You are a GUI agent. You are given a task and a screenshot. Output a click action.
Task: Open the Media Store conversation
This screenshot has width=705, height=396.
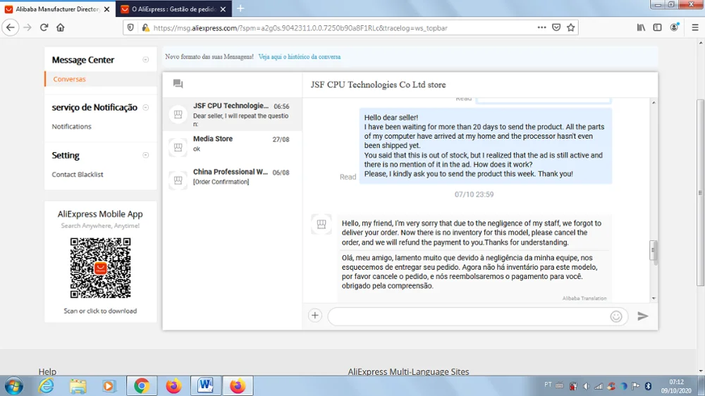(x=233, y=147)
